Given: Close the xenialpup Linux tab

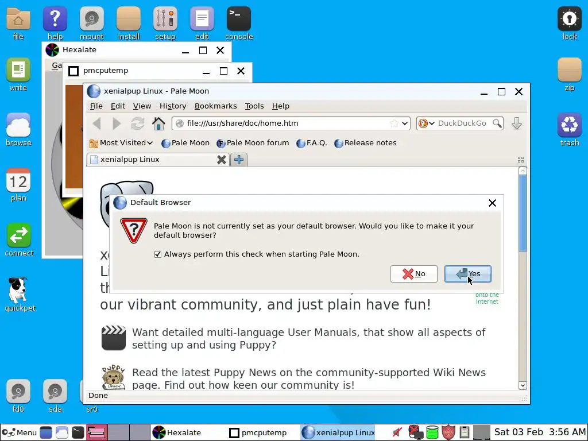Looking at the screenshot, I should 221,160.
